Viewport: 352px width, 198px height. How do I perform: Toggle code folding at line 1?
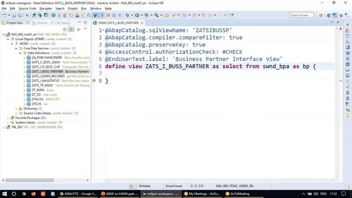[x=103, y=30]
